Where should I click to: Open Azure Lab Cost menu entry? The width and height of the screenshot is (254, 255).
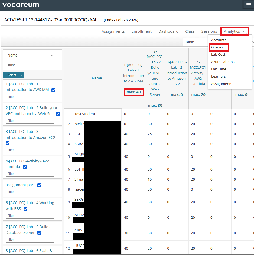[223, 62]
